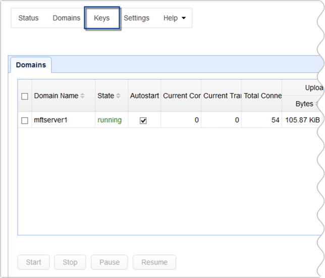Click the Total Connections column header
The image size is (325, 278).
click(261, 96)
